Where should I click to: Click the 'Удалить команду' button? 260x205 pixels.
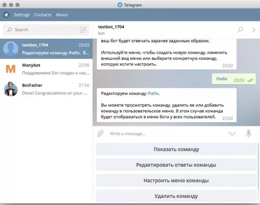pos(176,196)
